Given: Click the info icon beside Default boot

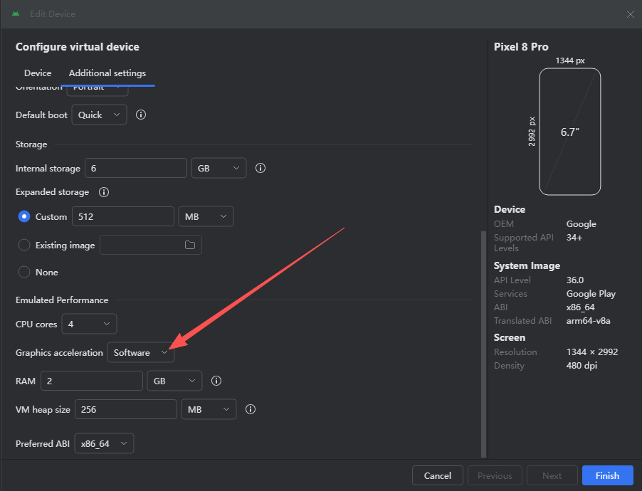Looking at the screenshot, I should (141, 115).
